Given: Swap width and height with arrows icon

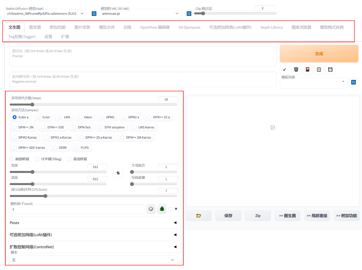Looking at the screenshot, I should pyautogui.click(x=118, y=173).
